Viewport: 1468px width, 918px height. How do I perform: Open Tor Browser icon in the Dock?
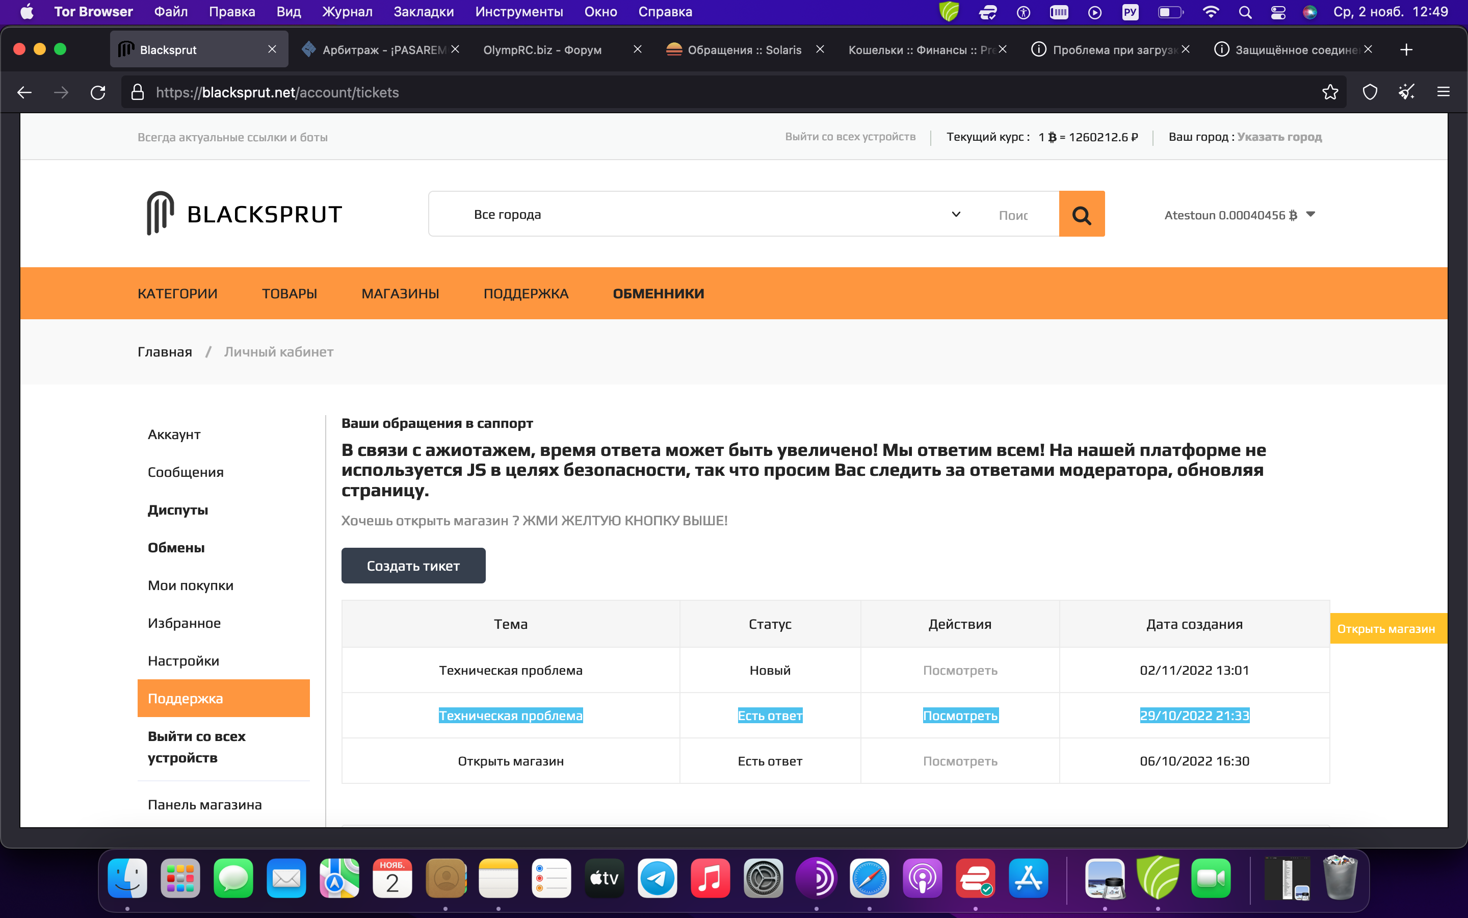point(817,878)
